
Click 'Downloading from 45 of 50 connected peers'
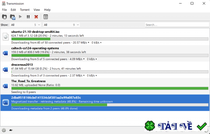coord(41,43)
